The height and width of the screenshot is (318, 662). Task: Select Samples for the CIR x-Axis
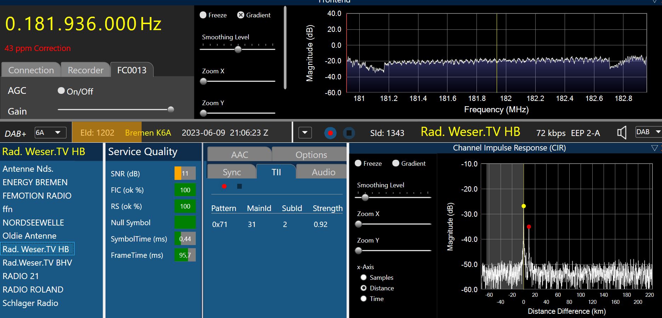tap(364, 278)
